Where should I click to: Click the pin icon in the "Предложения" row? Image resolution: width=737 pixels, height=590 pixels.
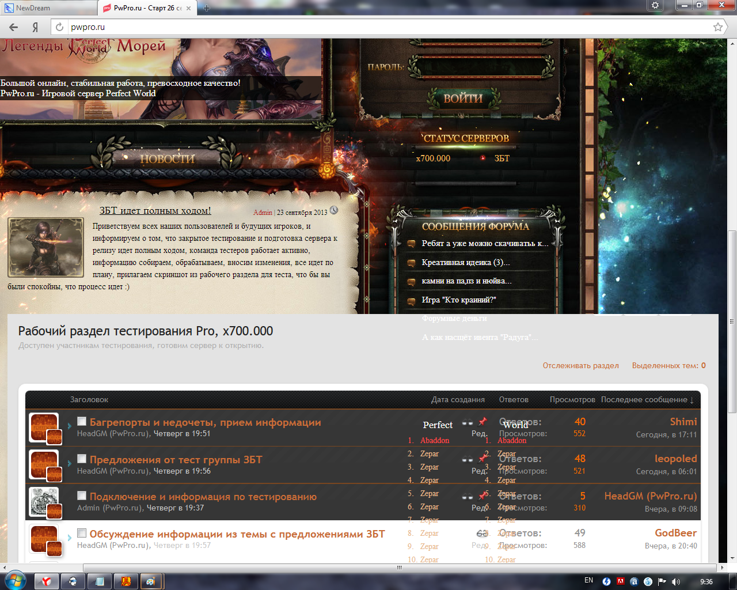(483, 459)
